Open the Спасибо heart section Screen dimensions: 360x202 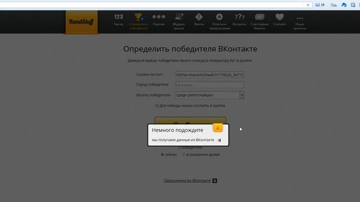coord(280,20)
